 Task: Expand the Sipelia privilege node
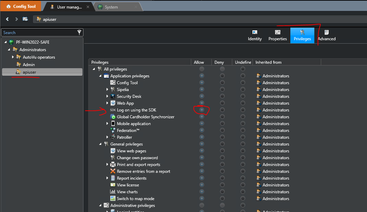click(107, 90)
